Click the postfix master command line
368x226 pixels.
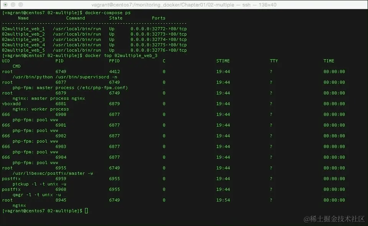53,174
